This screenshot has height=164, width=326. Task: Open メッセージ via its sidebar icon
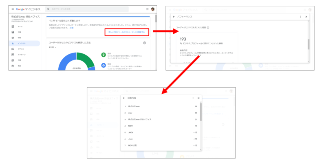tap(13, 55)
